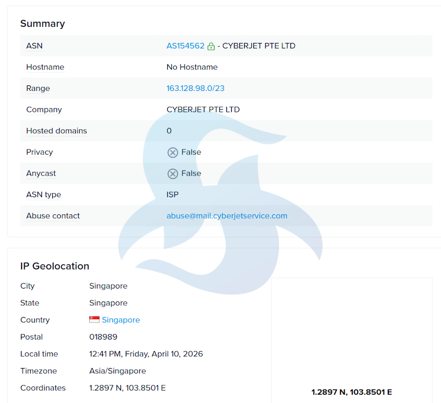Click the ISP value in ASN type row
Image resolution: width=441 pixels, height=403 pixels.
[x=172, y=195]
